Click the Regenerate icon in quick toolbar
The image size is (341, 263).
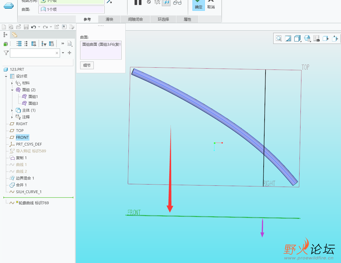pos(57,27)
